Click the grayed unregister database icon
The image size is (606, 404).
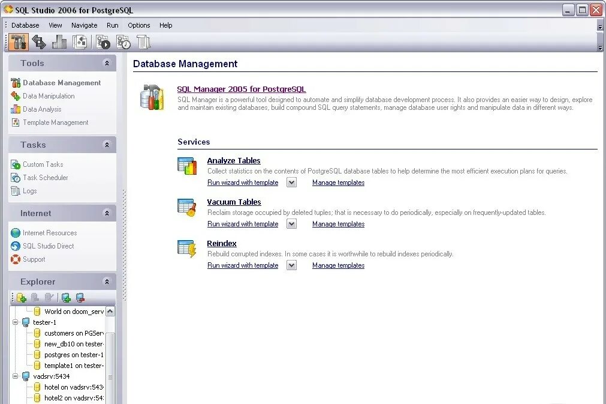(x=35, y=298)
